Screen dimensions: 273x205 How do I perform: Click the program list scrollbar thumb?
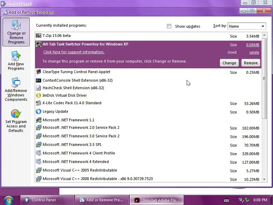264,79
